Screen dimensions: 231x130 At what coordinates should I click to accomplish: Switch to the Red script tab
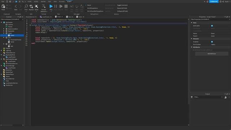click(70, 17)
